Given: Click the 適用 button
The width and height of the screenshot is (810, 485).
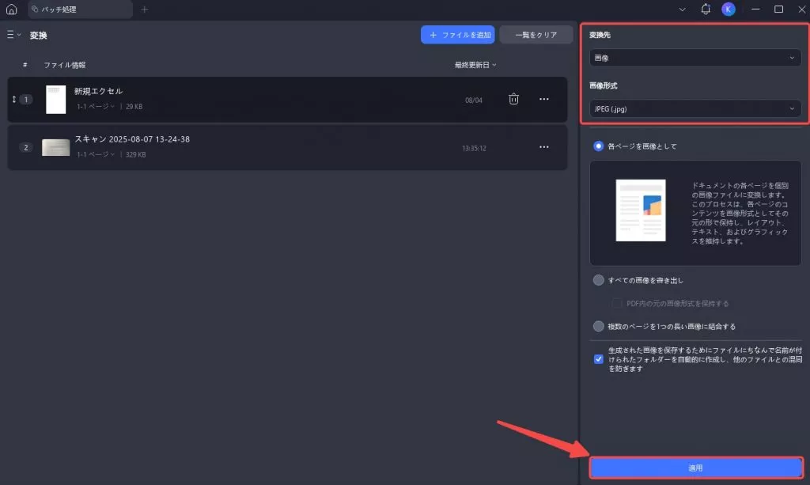Looking at the screenshot, I should coord(696,468).
